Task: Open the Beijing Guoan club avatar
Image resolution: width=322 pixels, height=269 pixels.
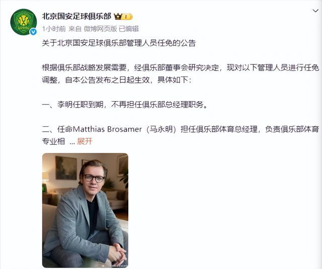Action: (24, 22)
